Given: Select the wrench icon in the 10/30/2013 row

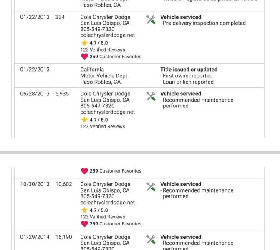Looking at the screenshot, I should click(151, 187).
